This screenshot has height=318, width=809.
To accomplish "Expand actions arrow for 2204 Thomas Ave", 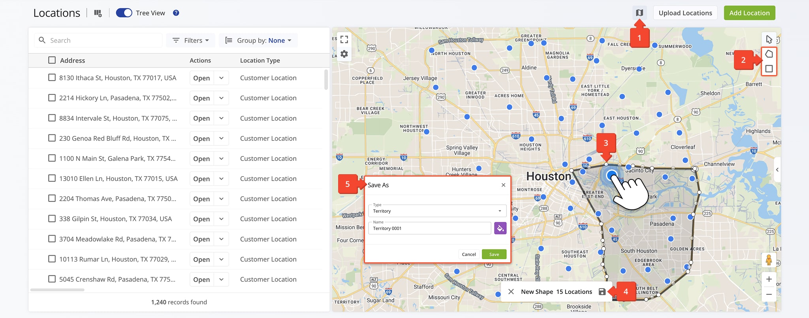I will pos(221,199).
